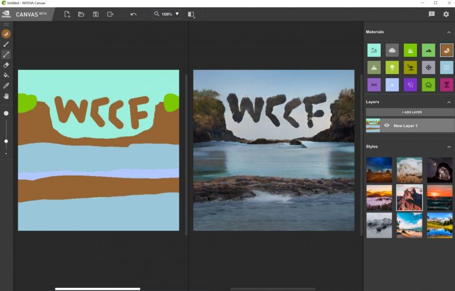Open the feedback icon in top bar

point(432,14)
